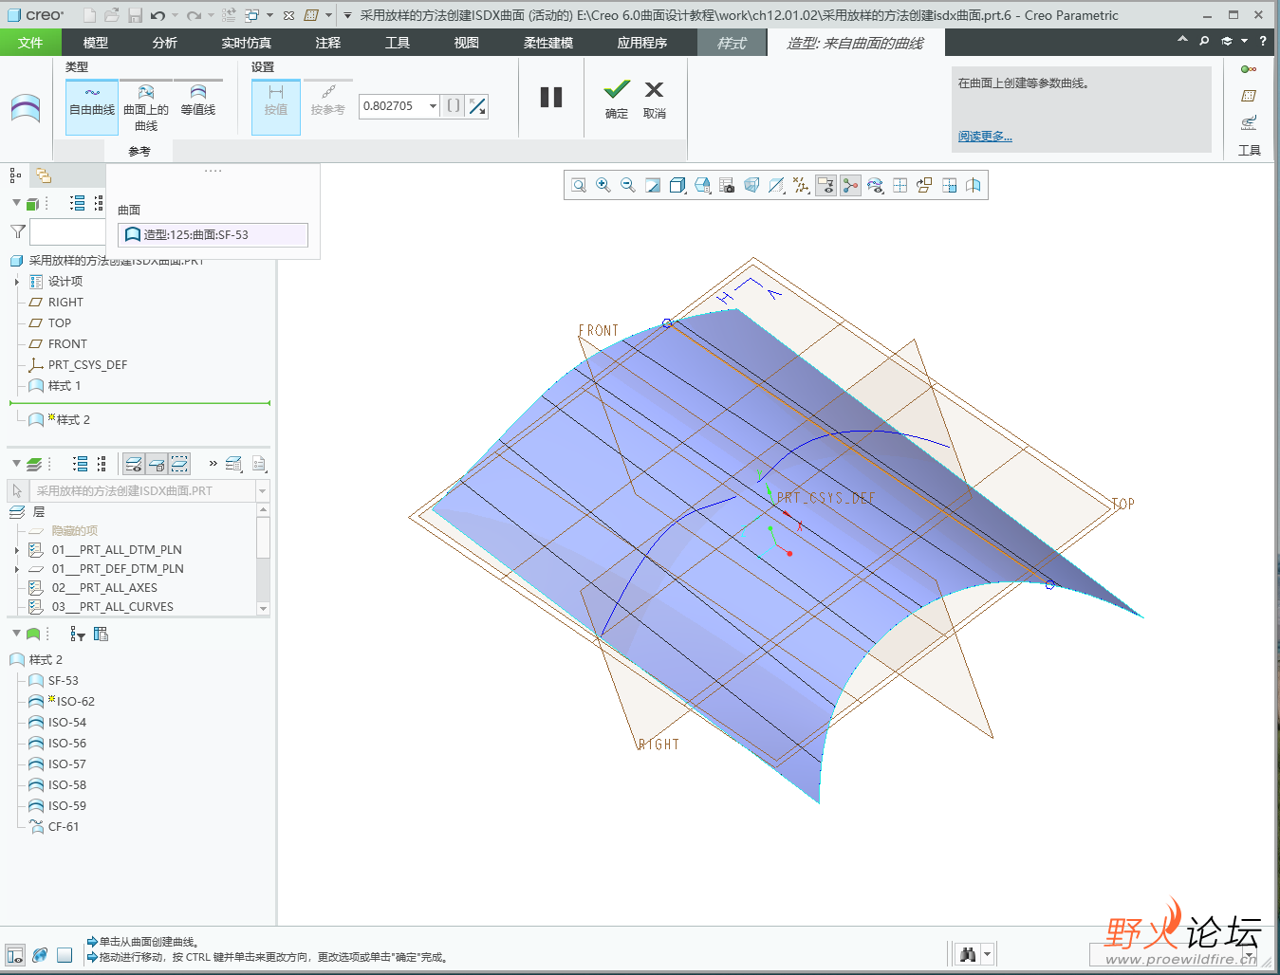The width and height of the screenshot is (1280, 975).
Task: Select the 等值线 isoline curve type
Action: 198,106
